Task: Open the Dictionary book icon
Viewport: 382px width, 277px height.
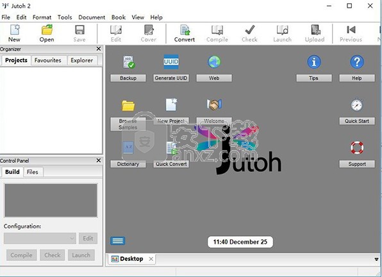Action: pyautogui.click(x=128, y=147)
